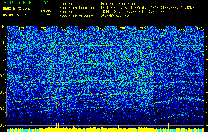The width and height of the screenshot is (208, 132).
Task: Click the date stamp 05.03.15 17:30
Action: tap(17, 15)
